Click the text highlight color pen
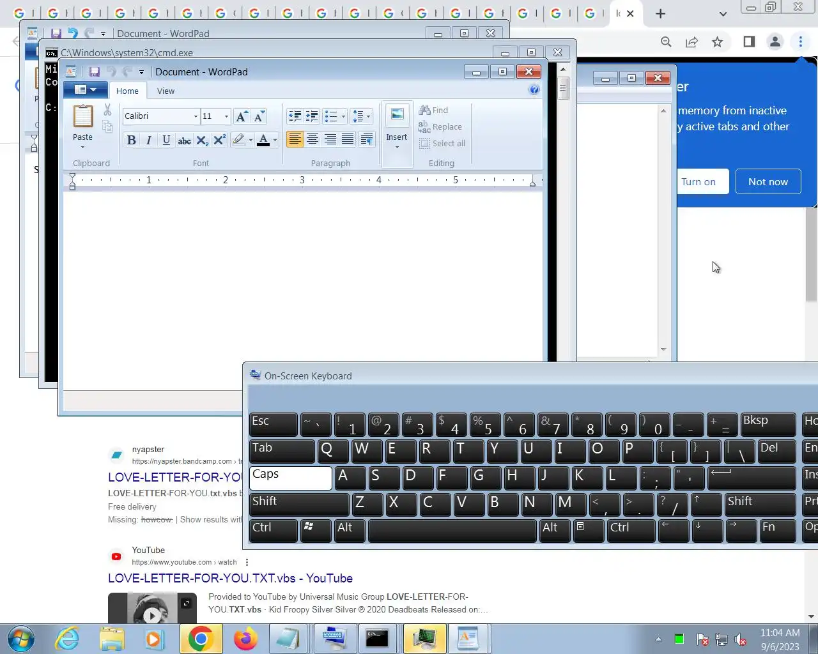 tap(238, 140)
